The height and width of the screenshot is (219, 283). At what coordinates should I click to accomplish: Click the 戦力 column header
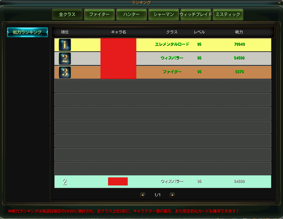239,32
